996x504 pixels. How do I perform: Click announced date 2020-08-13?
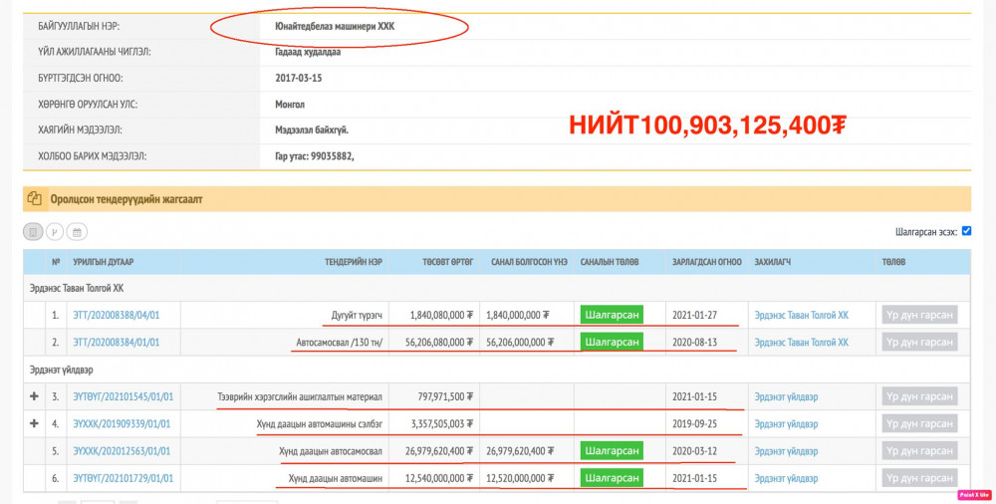pyautogui.click(x=694, y=342)
